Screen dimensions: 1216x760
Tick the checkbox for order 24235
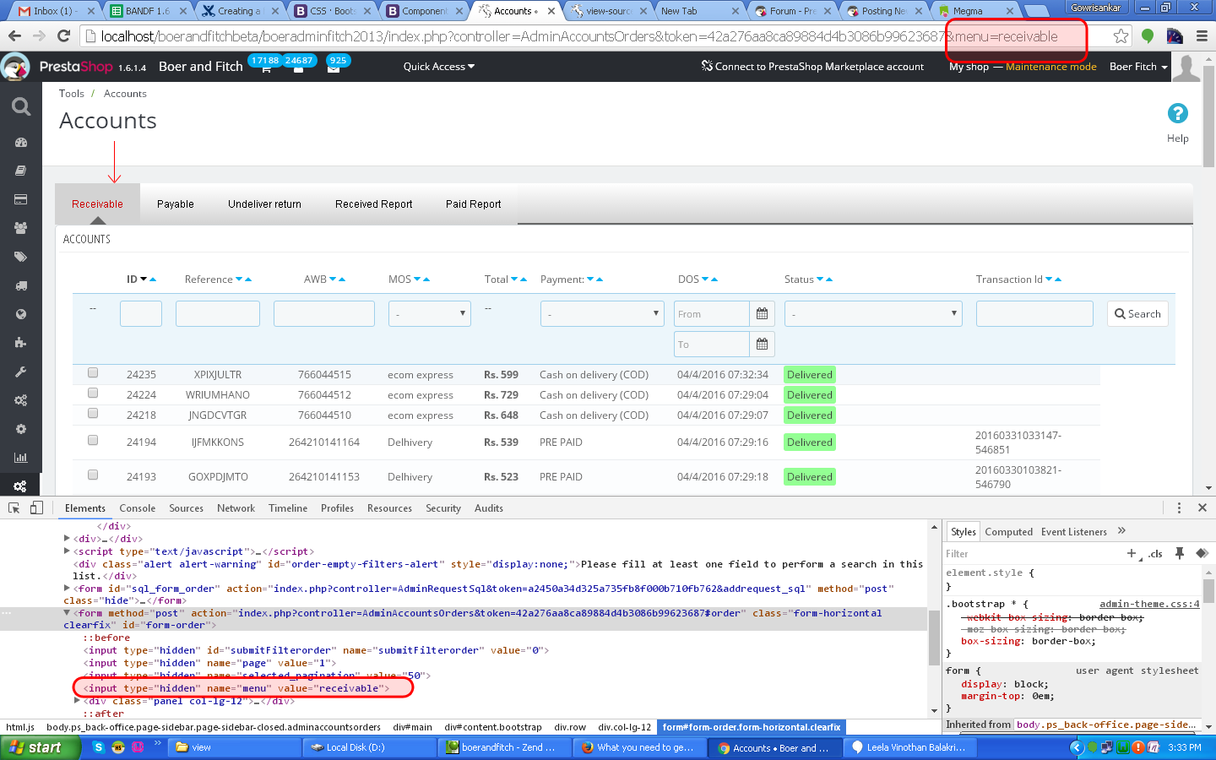pyautogui.click(x=93, y=372)
